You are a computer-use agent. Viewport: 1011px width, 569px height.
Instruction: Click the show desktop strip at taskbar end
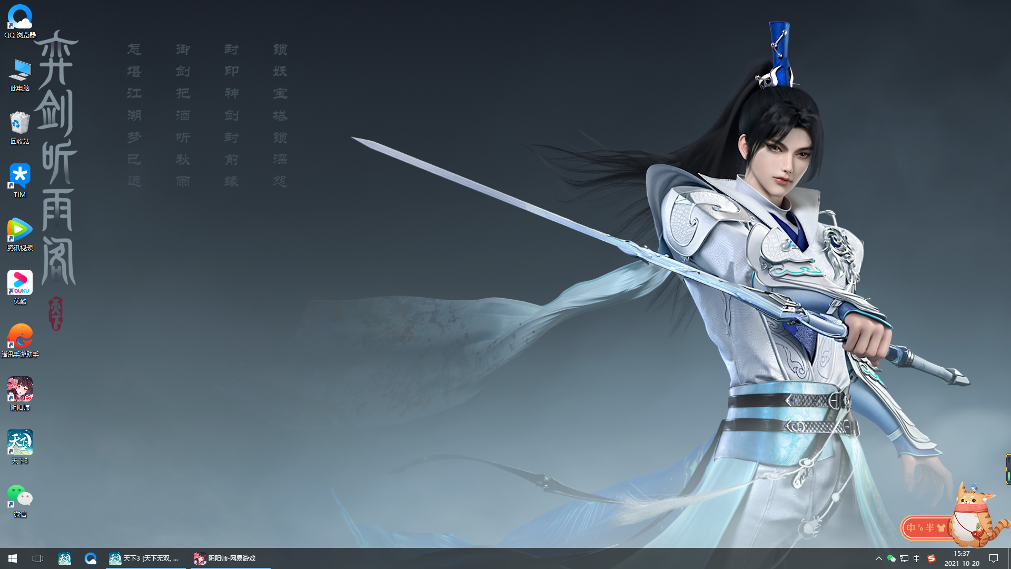coord(1009,558)
